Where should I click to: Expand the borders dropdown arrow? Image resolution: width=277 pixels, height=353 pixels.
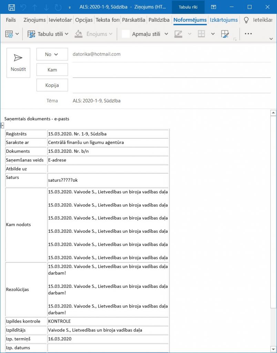click(213, 34)
